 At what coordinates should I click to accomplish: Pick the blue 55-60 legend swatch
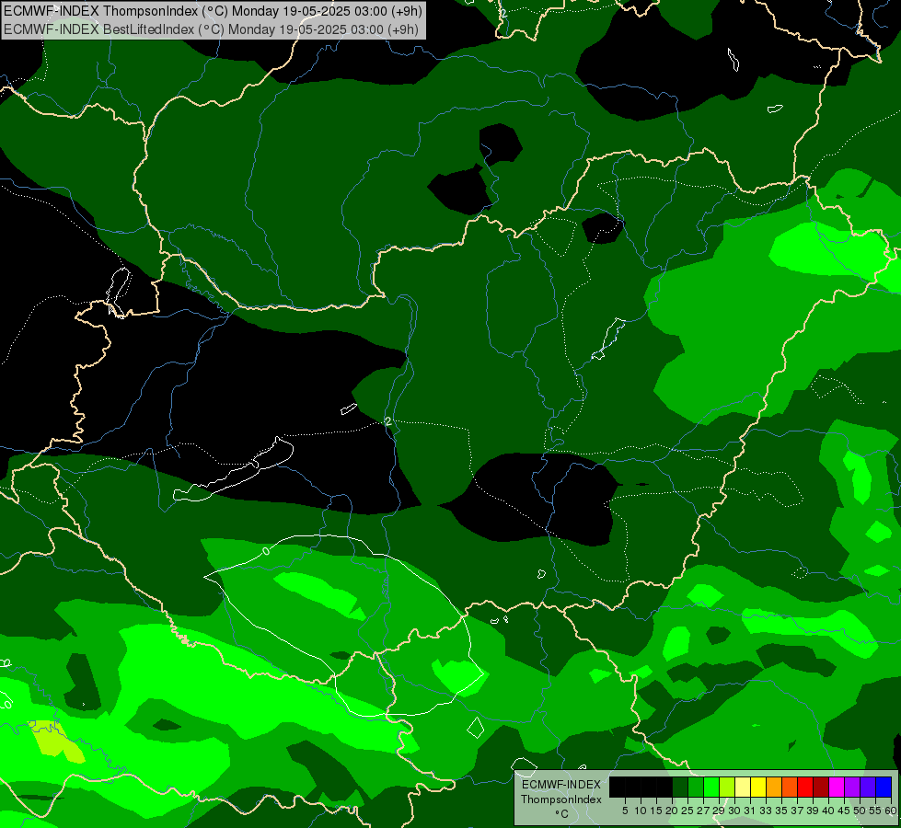tap(884, 787)
